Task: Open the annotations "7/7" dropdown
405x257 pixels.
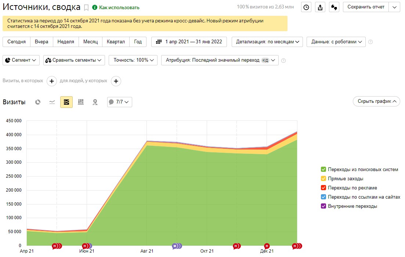Action: click(x=120, y=102)
